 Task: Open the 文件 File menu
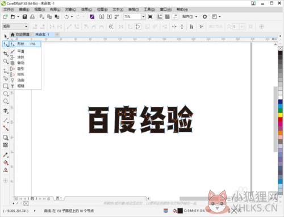tap(9, 9)
